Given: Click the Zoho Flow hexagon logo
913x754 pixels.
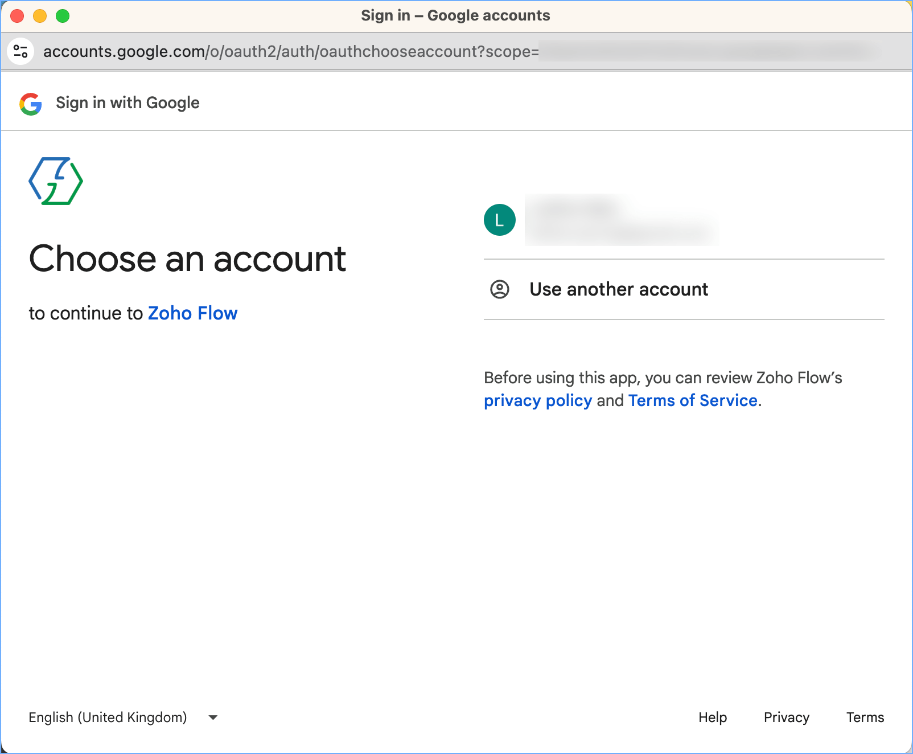Looking at the screenshot, I should point(56,181).
